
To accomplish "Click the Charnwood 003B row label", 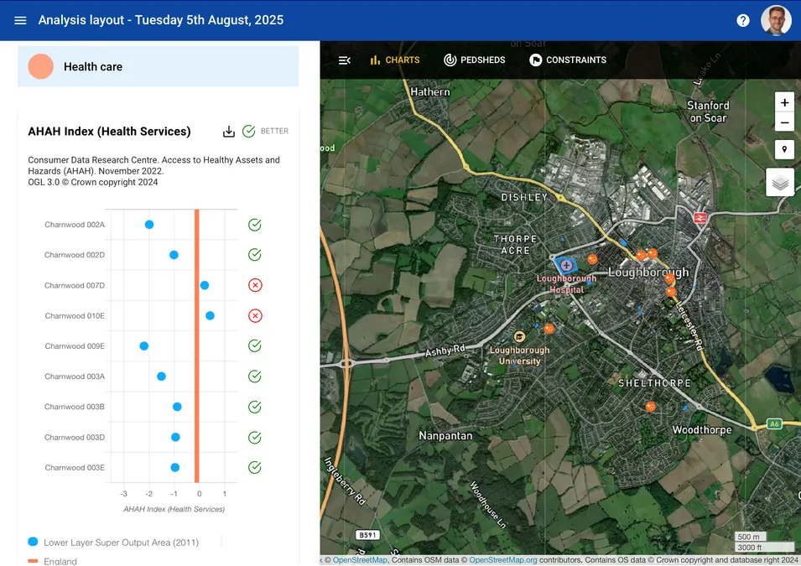I will pos(75,407).
